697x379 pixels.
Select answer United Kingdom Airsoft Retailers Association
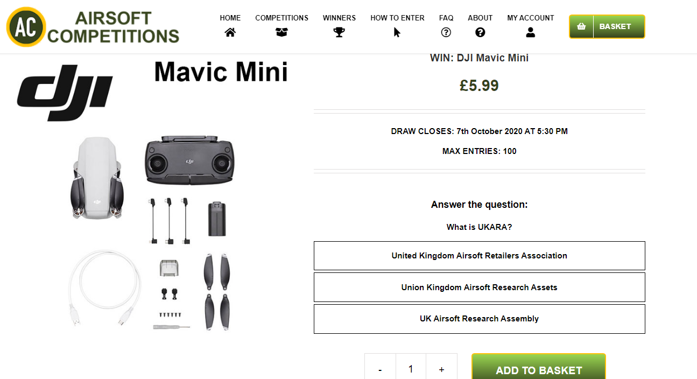click(479, 256)
